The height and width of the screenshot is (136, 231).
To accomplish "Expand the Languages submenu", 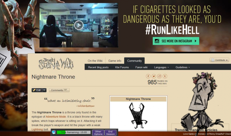I will 161,67.
